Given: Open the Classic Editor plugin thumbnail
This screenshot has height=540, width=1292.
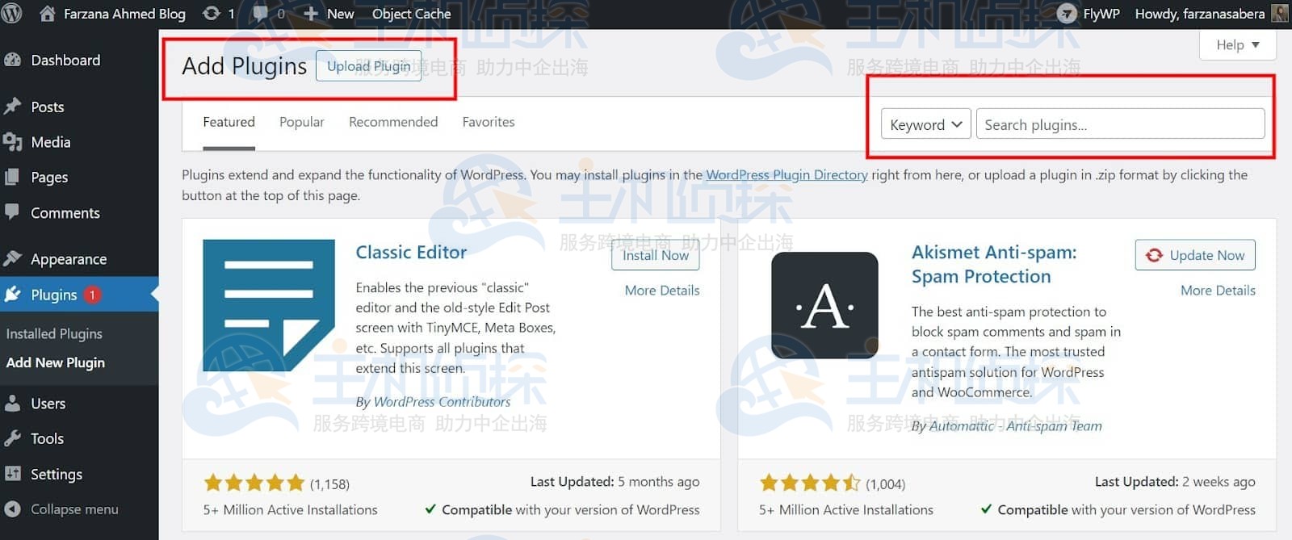Looking at the screenshot, I should point(268,305).
